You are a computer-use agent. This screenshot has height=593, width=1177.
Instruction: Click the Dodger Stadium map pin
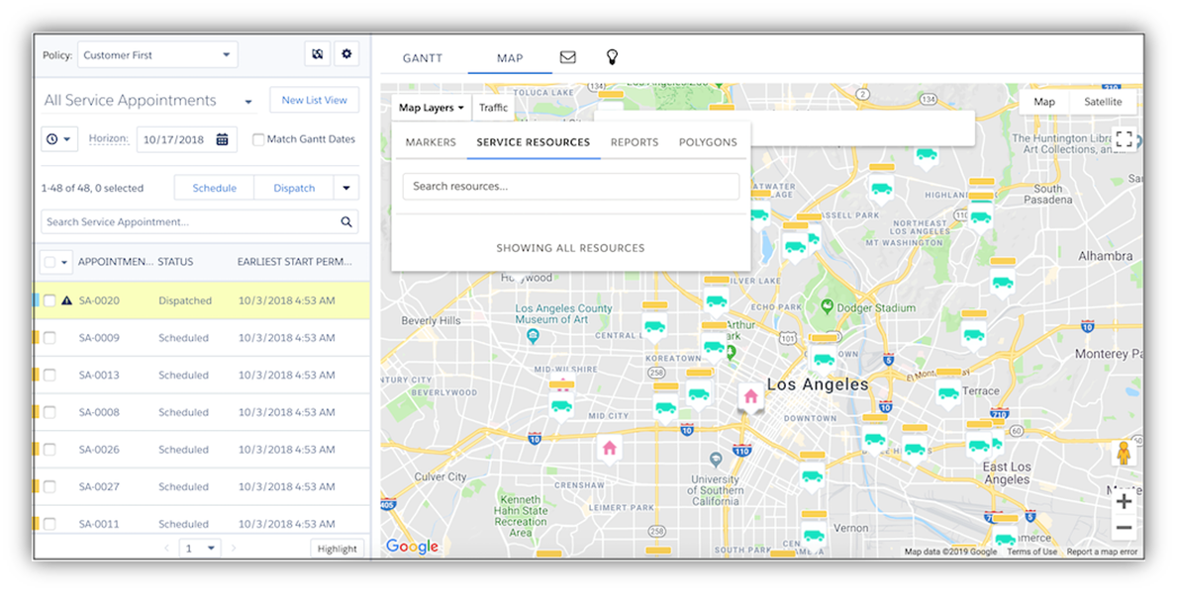[828, 305]
